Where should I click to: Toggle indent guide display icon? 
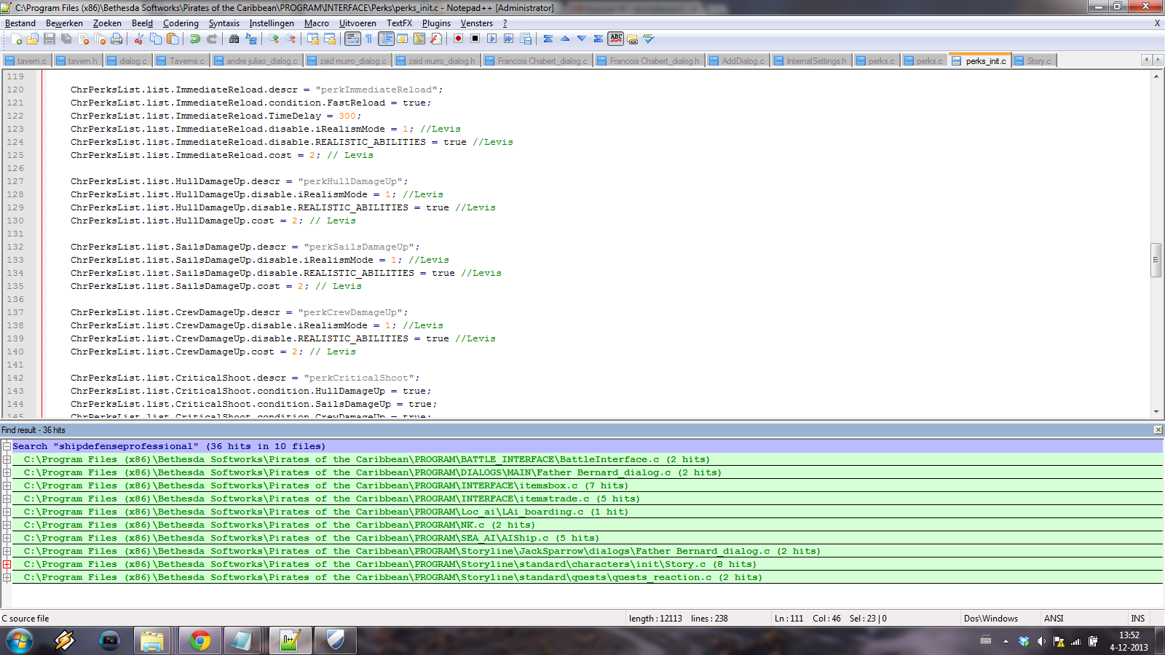386,39
